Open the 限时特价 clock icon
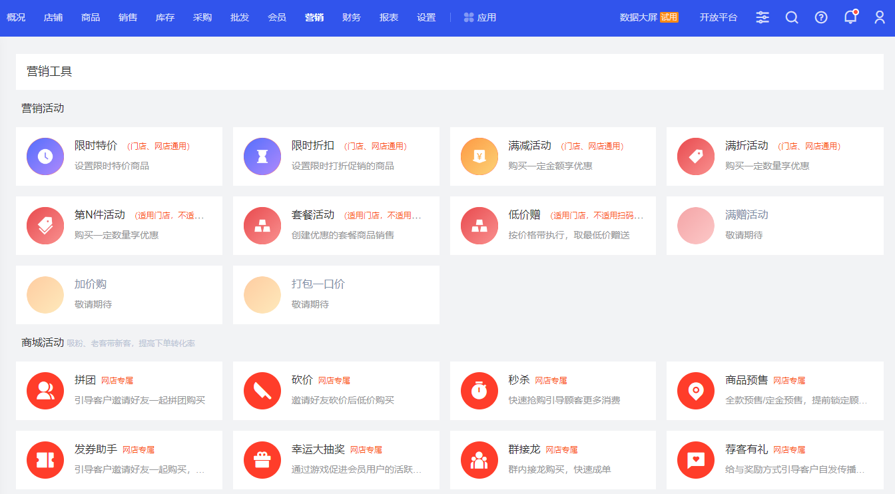 pos(45,156)
